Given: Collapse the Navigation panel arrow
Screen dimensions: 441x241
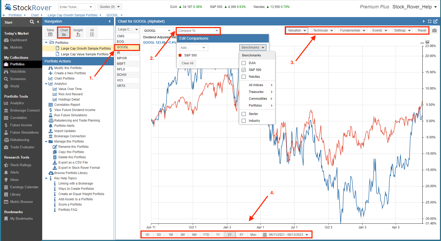Looking at the screenshot, I should pos(109,21).
